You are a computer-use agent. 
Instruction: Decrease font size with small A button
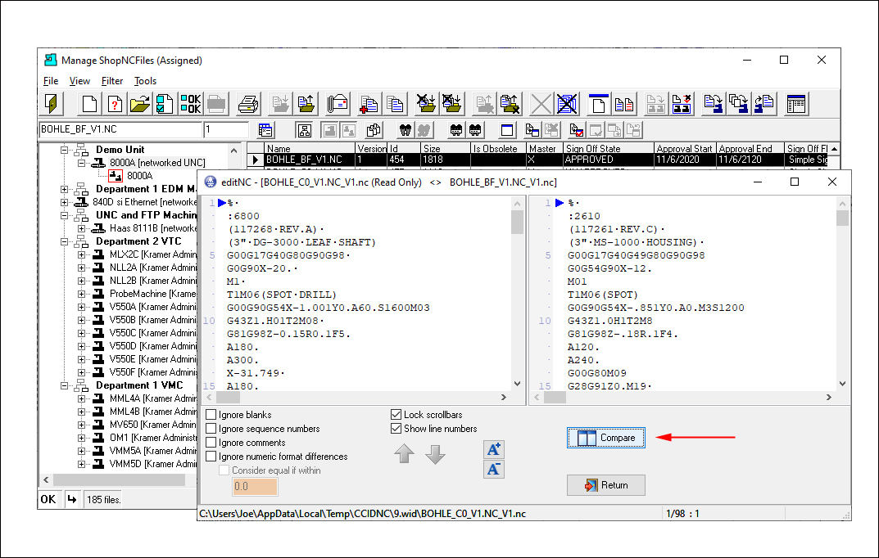(494, 469)
